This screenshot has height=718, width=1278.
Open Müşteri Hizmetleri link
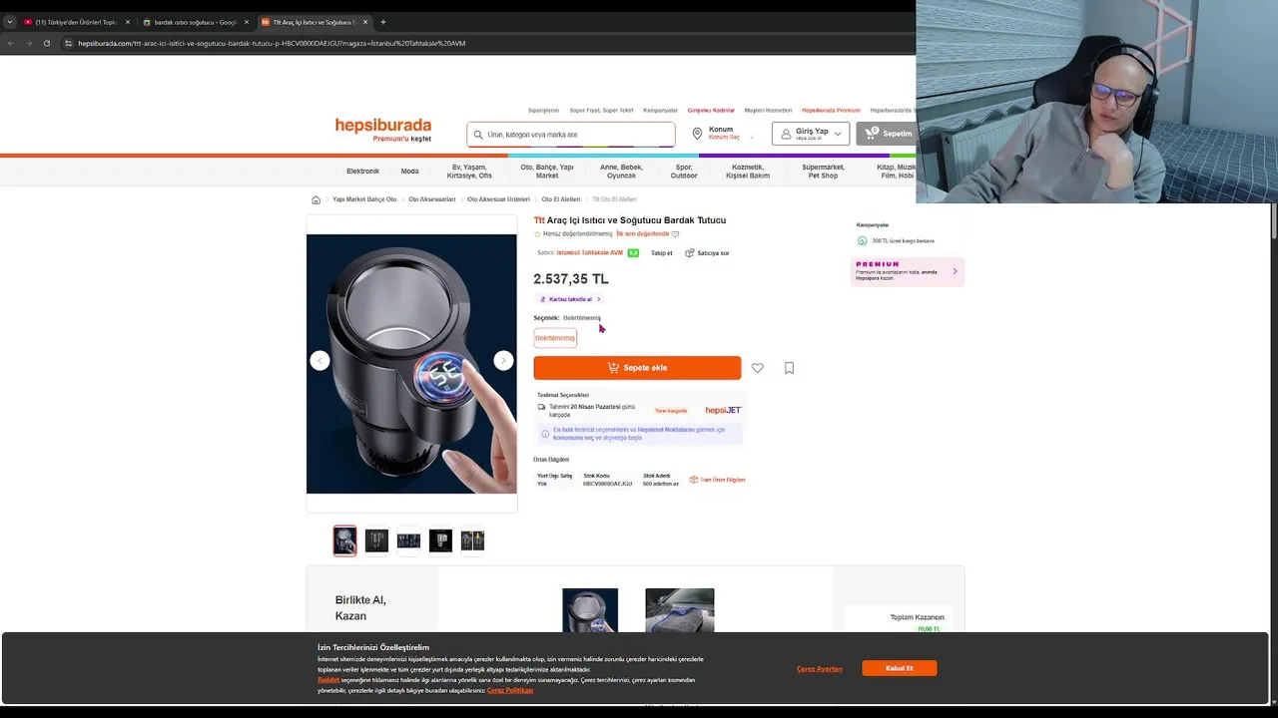pyautogui.click(x=768, y=111)
